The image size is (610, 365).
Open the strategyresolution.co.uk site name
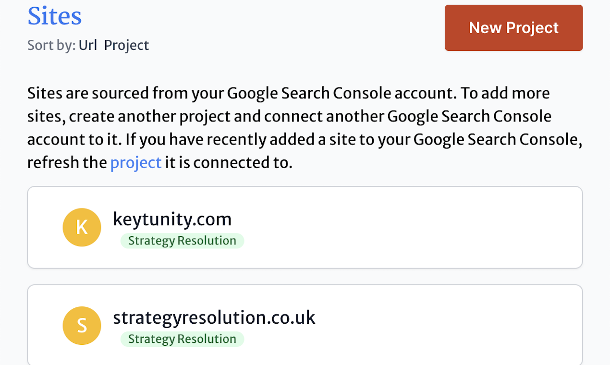click(x=214, y=317)
